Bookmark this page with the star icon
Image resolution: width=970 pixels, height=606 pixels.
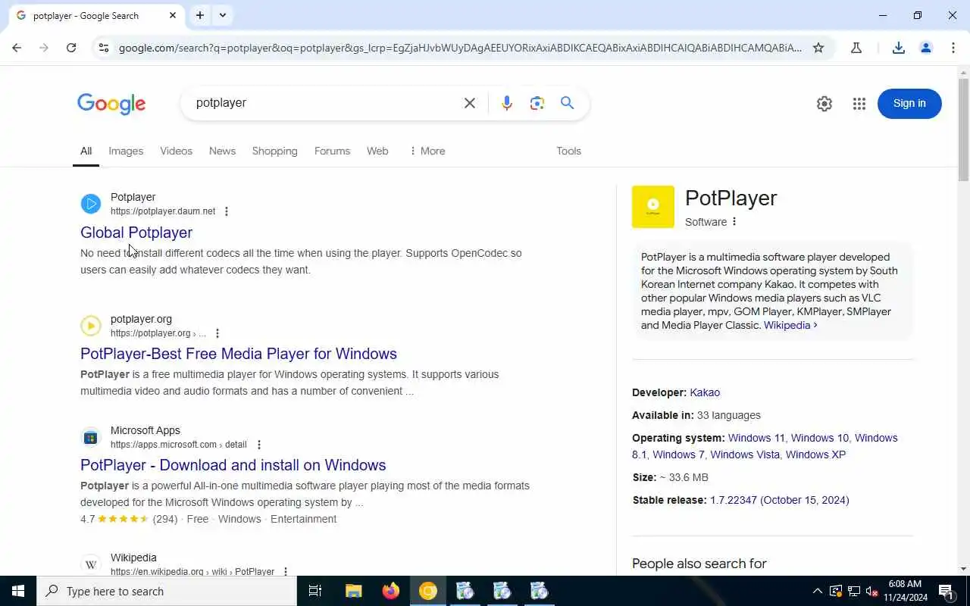[x=818, y=48]
